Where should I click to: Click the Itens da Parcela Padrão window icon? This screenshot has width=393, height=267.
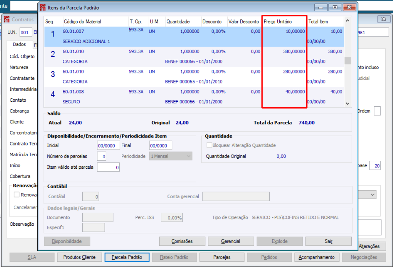[x=43, y=7]
